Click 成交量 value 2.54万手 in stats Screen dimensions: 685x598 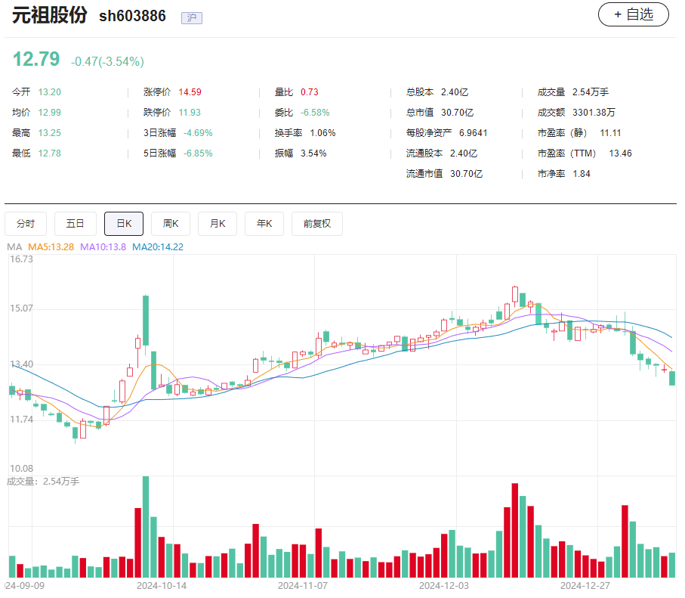tap(590, 92)
